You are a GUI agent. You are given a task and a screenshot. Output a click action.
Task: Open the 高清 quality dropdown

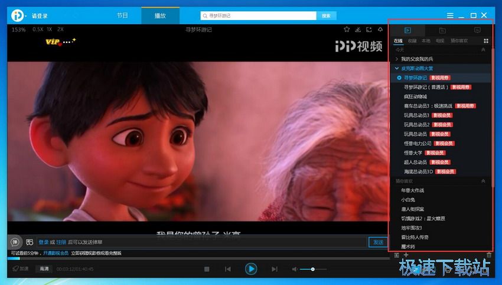coord(44,269)
